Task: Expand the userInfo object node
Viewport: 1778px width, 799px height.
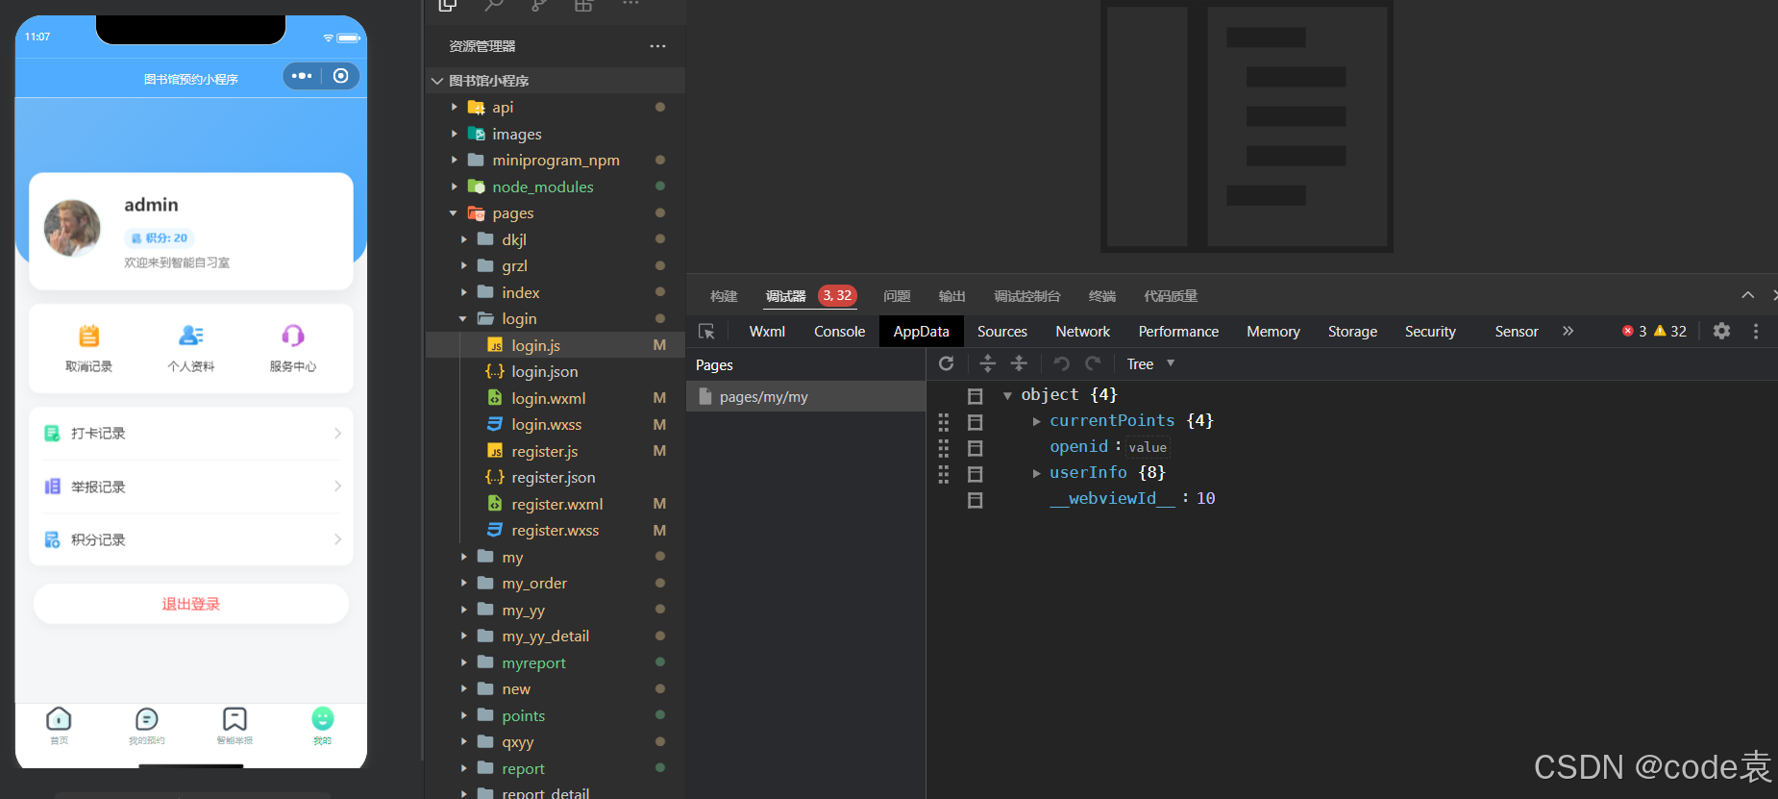Action: 1036,473
